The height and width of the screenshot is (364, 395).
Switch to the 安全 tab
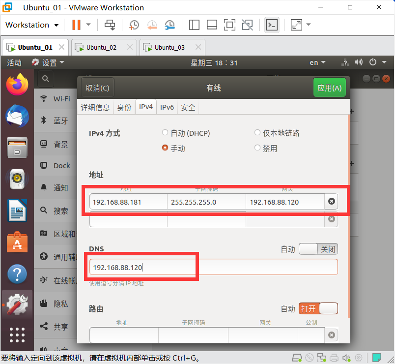coord(188,107)
